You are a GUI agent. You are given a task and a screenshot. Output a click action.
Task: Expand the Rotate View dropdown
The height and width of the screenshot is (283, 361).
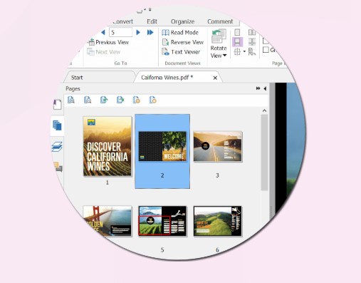pyautogui.click(x=219, y=44)
